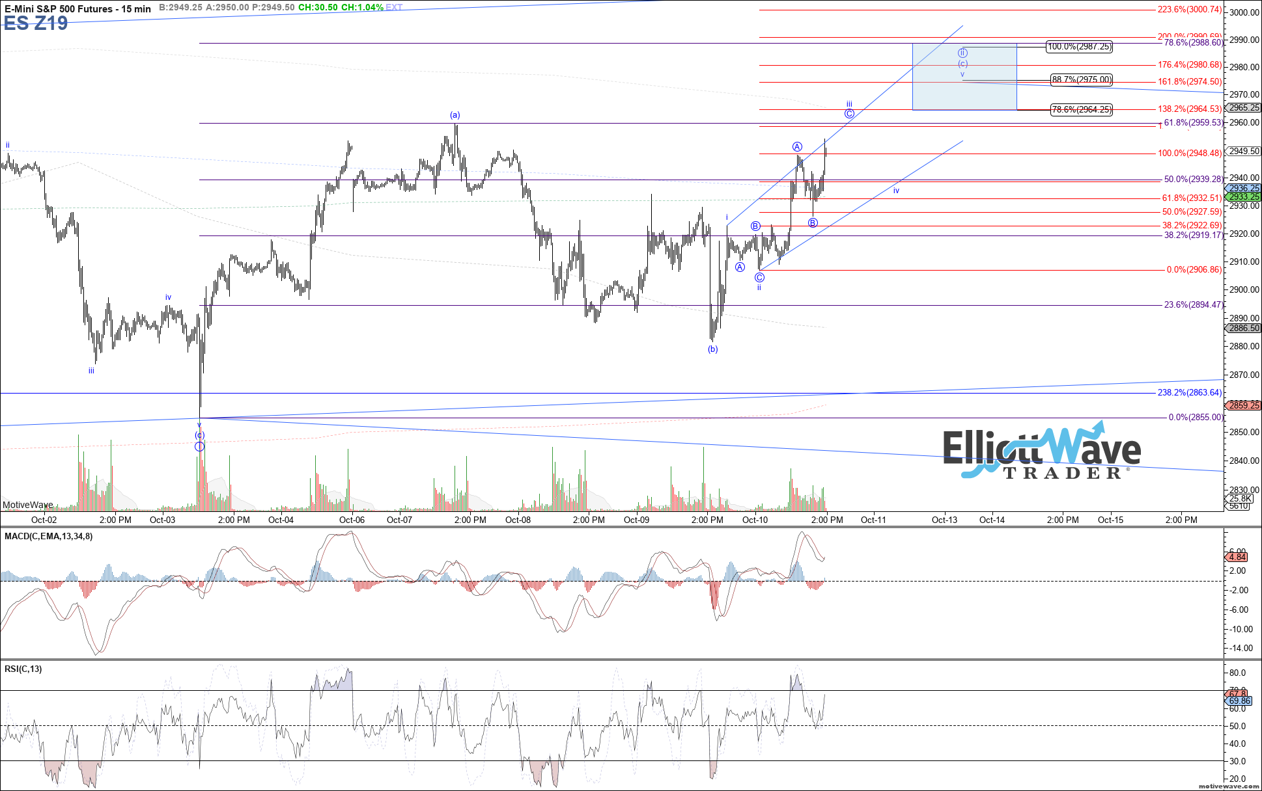Select the purple 78.6%(2988.60) retracement label

point(1194,43)
